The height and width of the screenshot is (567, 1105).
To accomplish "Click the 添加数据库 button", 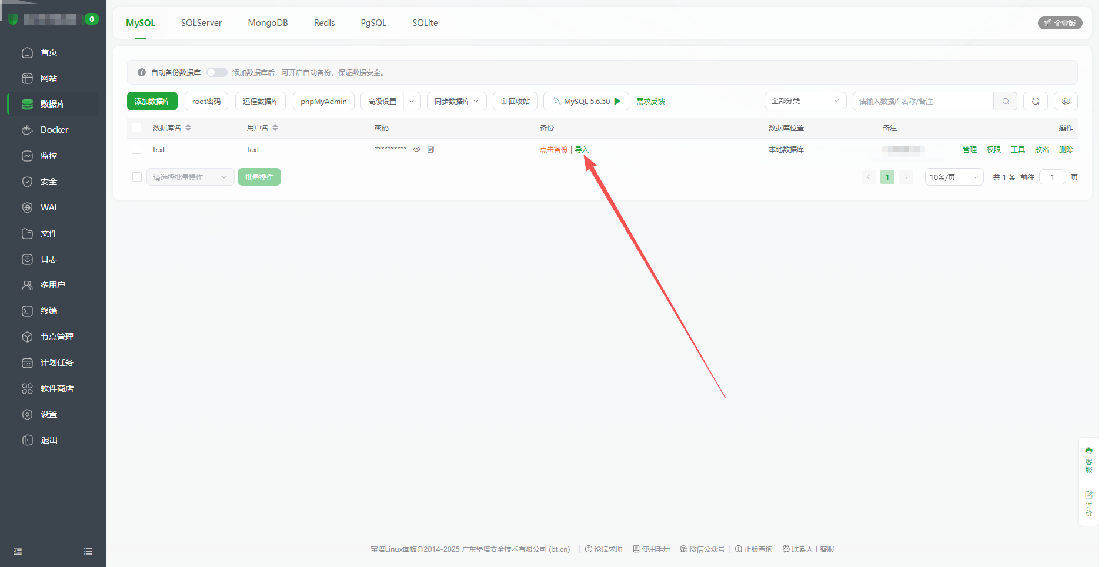I will click(152, 101).
